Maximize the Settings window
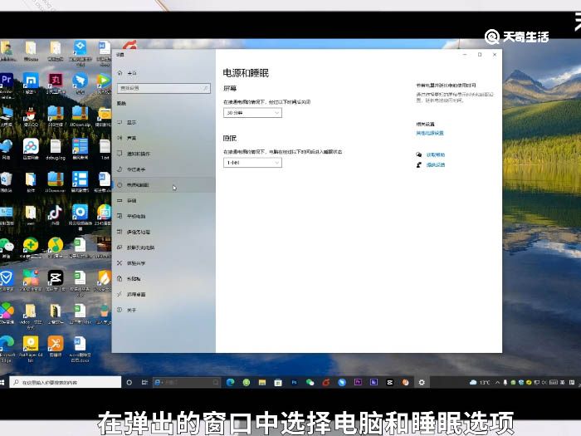581x436 pixels. click(x=480, y=55)
